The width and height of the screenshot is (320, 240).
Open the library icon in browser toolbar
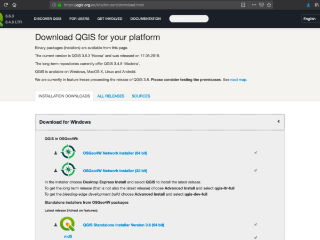click(x=317, y=5)
